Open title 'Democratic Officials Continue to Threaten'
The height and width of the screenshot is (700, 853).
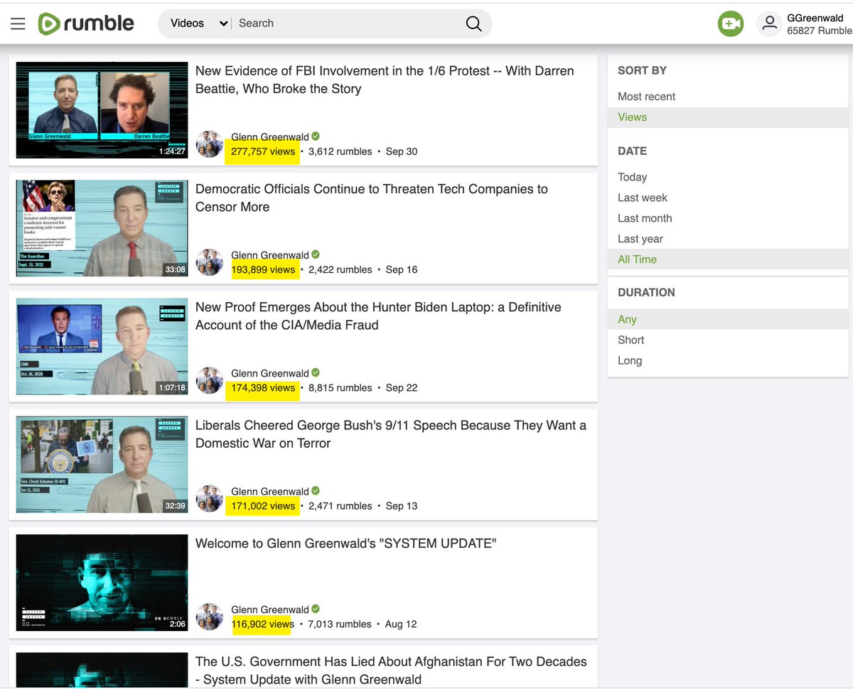[372, 198]
